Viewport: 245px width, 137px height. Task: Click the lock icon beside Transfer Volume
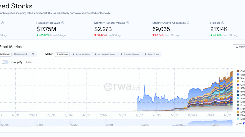coord(122,55)
